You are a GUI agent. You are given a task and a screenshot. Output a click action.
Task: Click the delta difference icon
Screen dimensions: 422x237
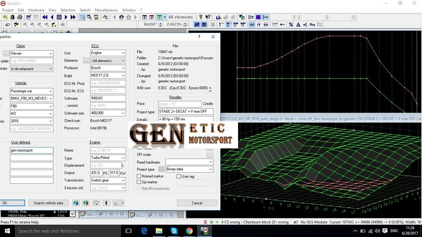point(298,25)
